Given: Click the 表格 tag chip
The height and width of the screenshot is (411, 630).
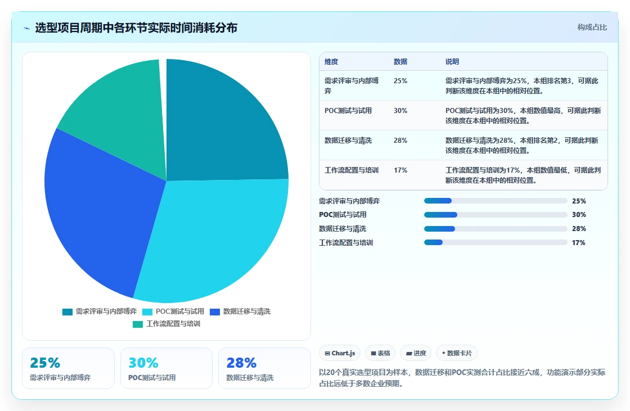Looking at the screenshot, I should click(380, 353).
